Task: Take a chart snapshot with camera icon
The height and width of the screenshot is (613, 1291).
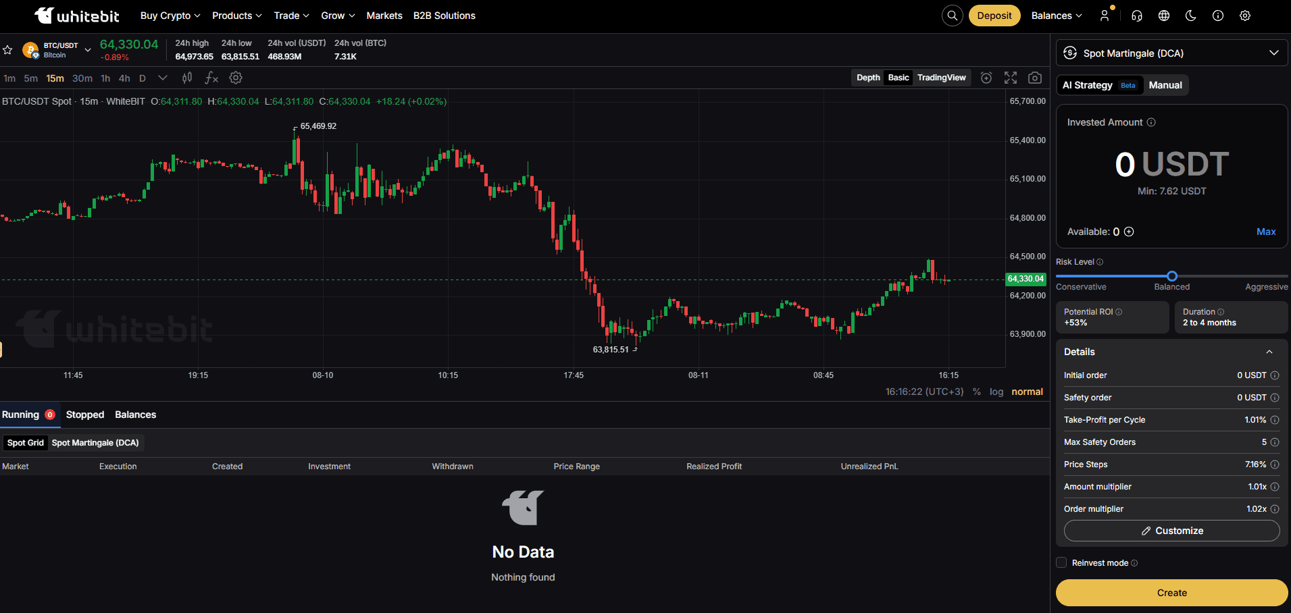Action: 1035,78
